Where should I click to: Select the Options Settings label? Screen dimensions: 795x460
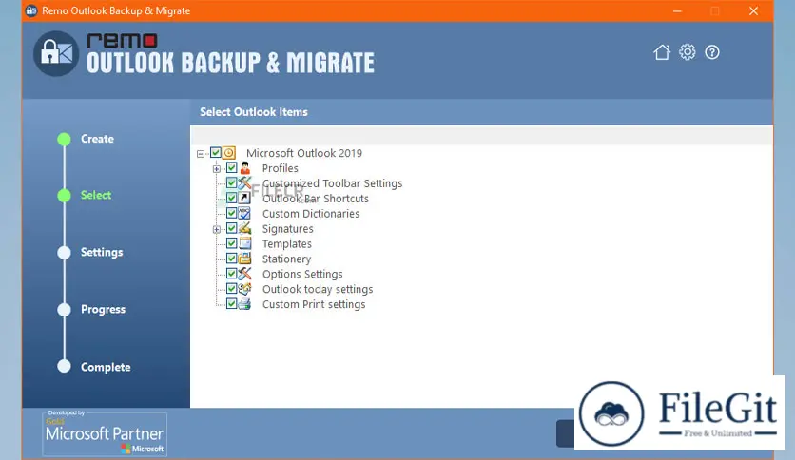[302, 274]
